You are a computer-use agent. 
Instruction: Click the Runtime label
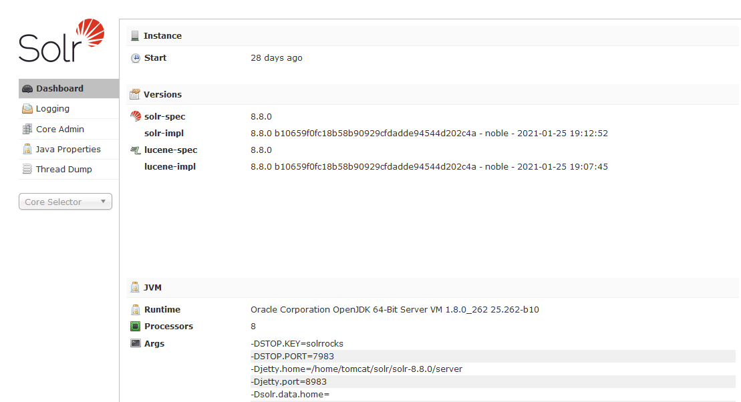click(x=162, y=310)
